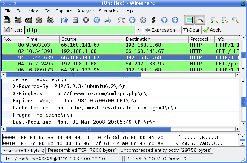Click packet list scroll down arrow
The width and height of the screenshot is (247, 163).
point(243,69)
